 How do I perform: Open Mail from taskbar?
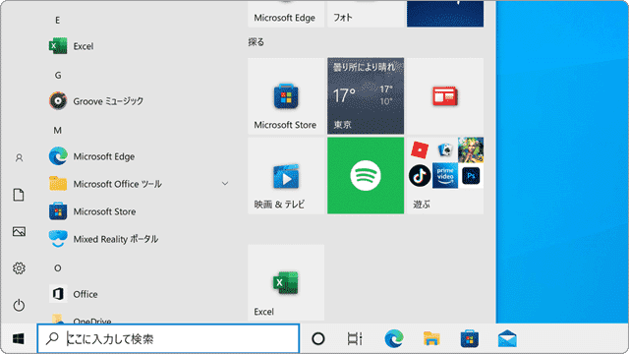click(x=507, y=338)
